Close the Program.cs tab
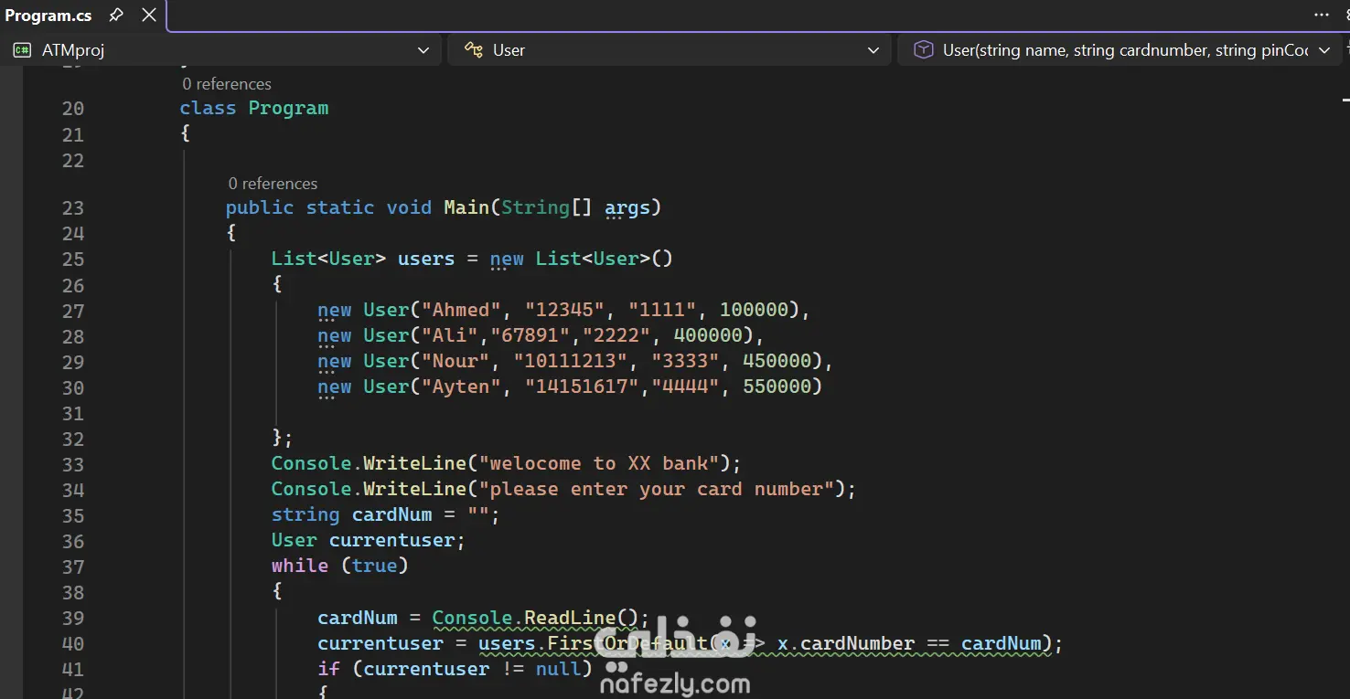1350x699 pixels. click(148, 16)
